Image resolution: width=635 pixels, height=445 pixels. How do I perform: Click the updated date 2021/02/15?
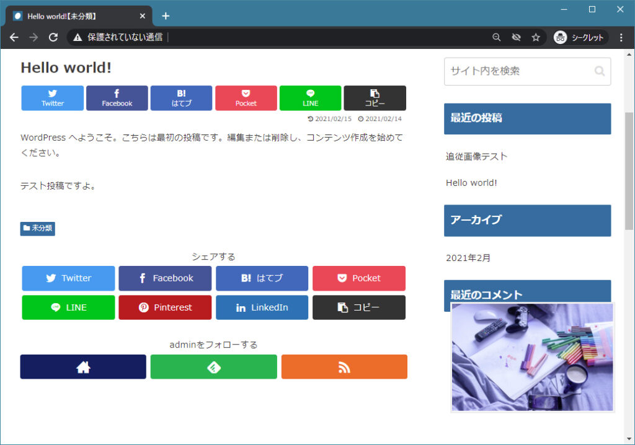tap(330, 118)
